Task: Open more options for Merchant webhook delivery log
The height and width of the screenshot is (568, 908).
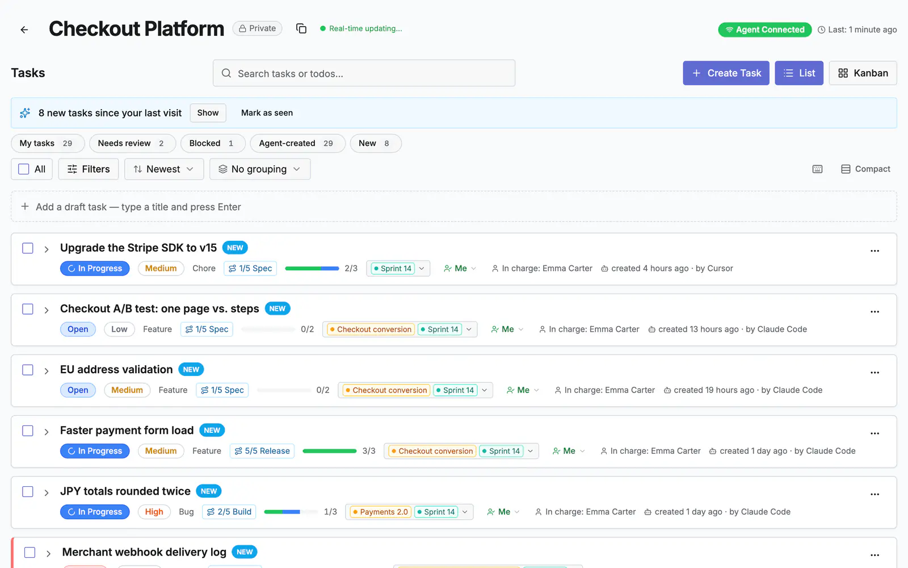Action: coord(875,554)
